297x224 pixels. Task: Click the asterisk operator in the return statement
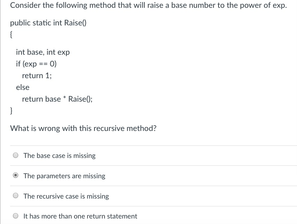(64, 98)
